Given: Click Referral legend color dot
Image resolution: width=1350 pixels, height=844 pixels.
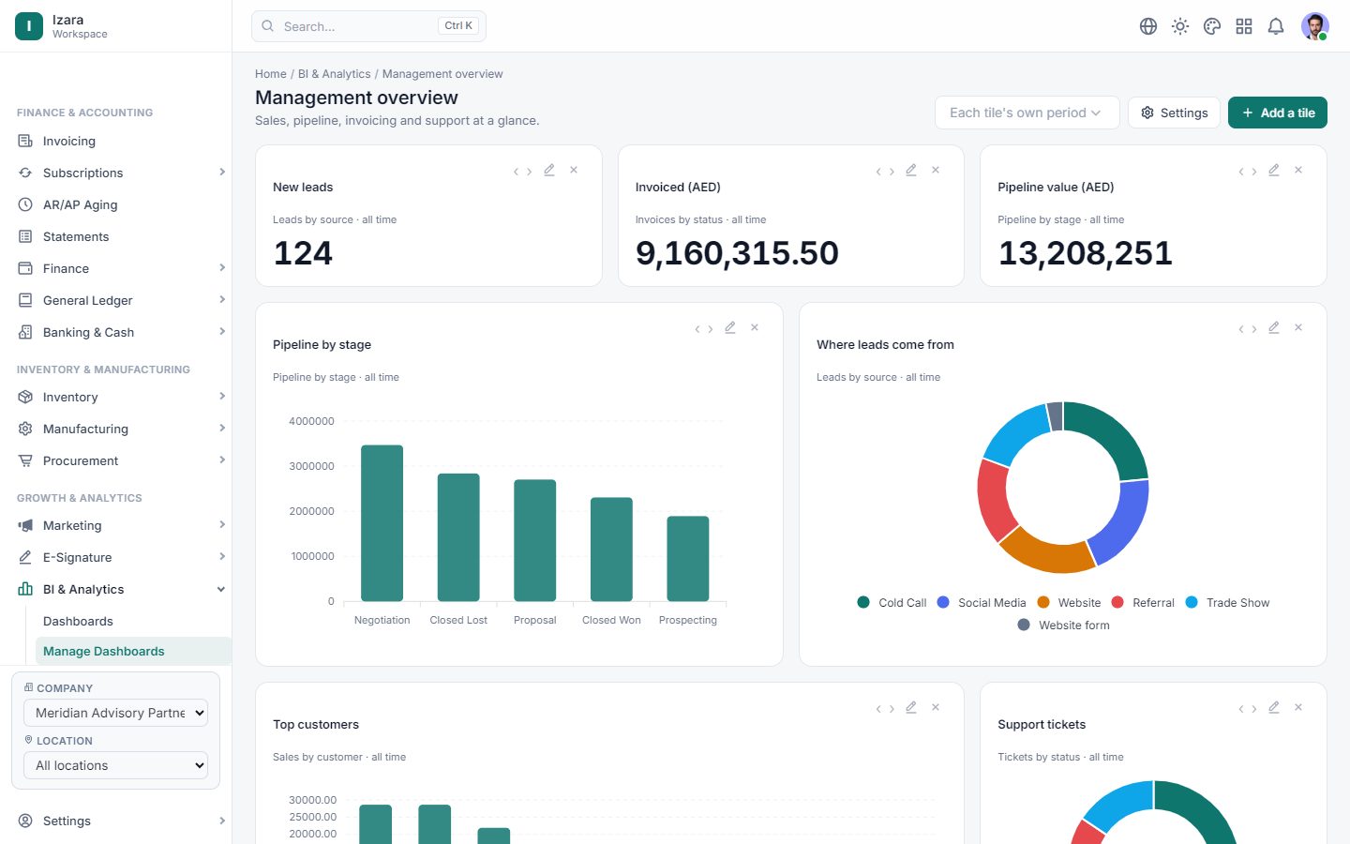Looking at the screenshot, I should point(1117,602).
